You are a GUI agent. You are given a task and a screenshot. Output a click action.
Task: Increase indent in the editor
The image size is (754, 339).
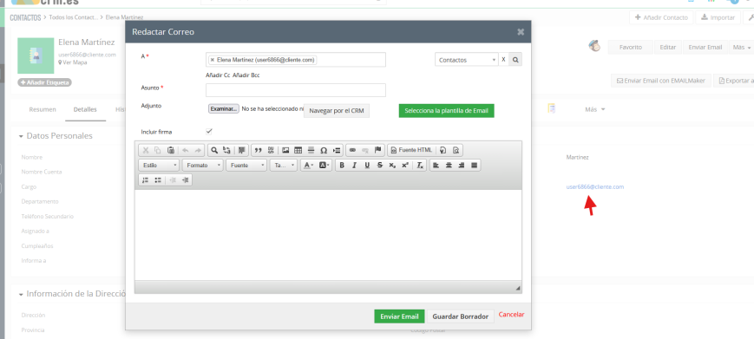[185, 180]
